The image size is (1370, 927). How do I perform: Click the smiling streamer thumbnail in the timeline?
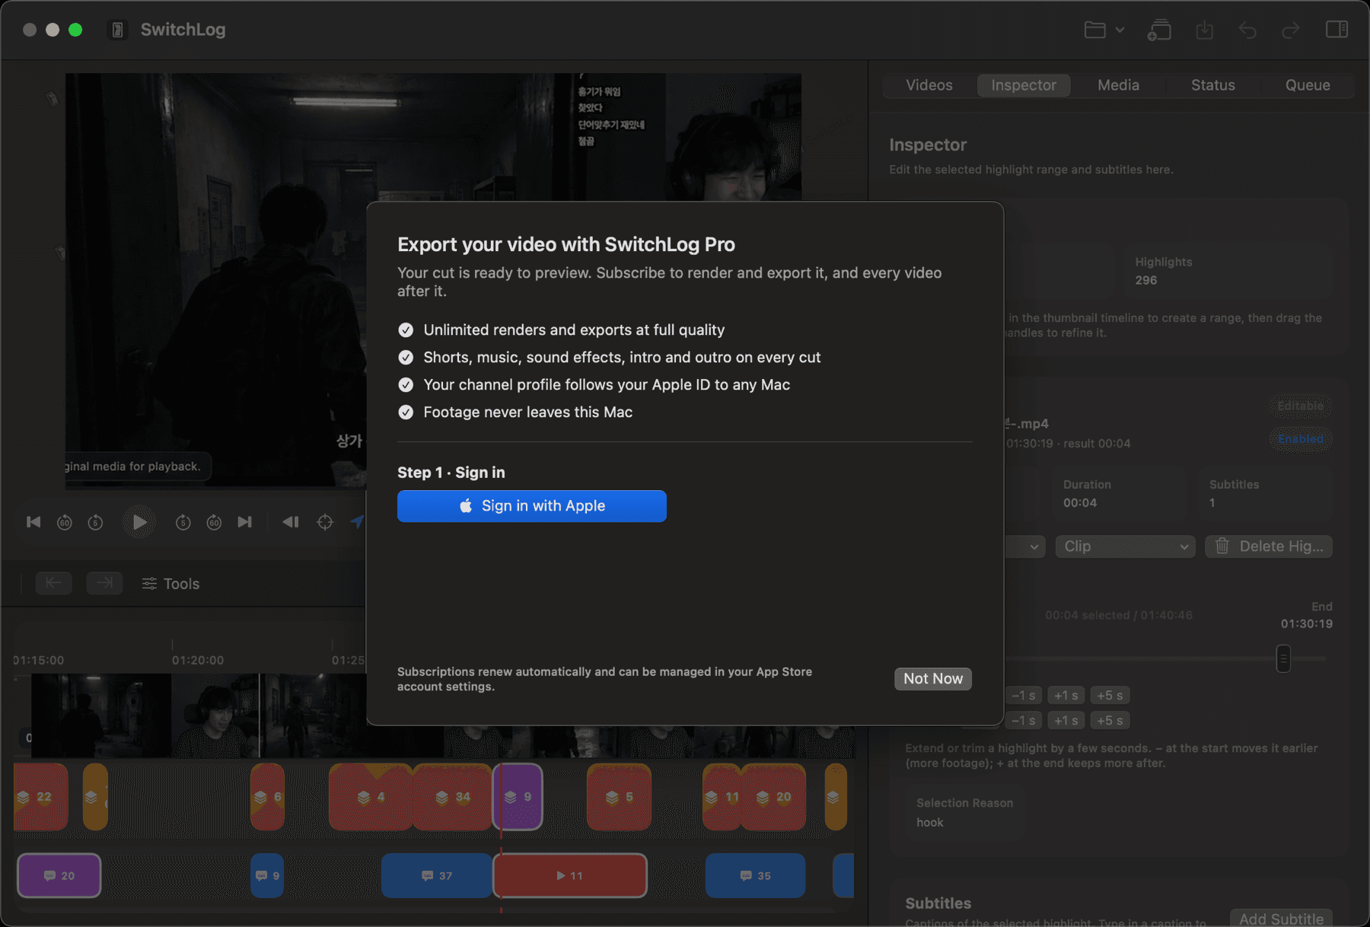(x=215, y=715)
